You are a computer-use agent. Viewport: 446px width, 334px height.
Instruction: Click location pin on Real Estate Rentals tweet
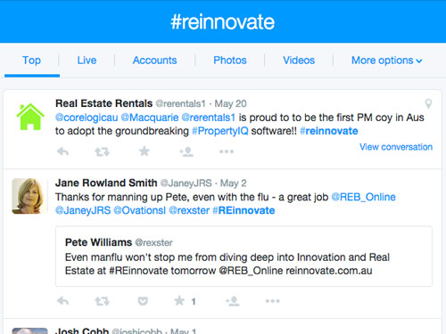click(428, 103)
